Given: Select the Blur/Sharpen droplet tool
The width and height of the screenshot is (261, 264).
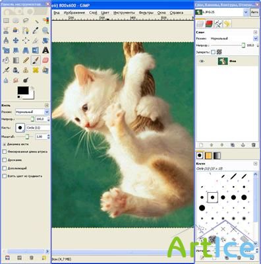Looking at the screenshot, I should 6,80.
